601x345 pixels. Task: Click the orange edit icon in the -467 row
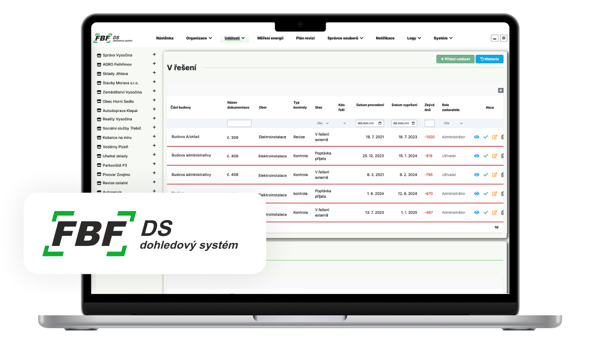(494, 212)
